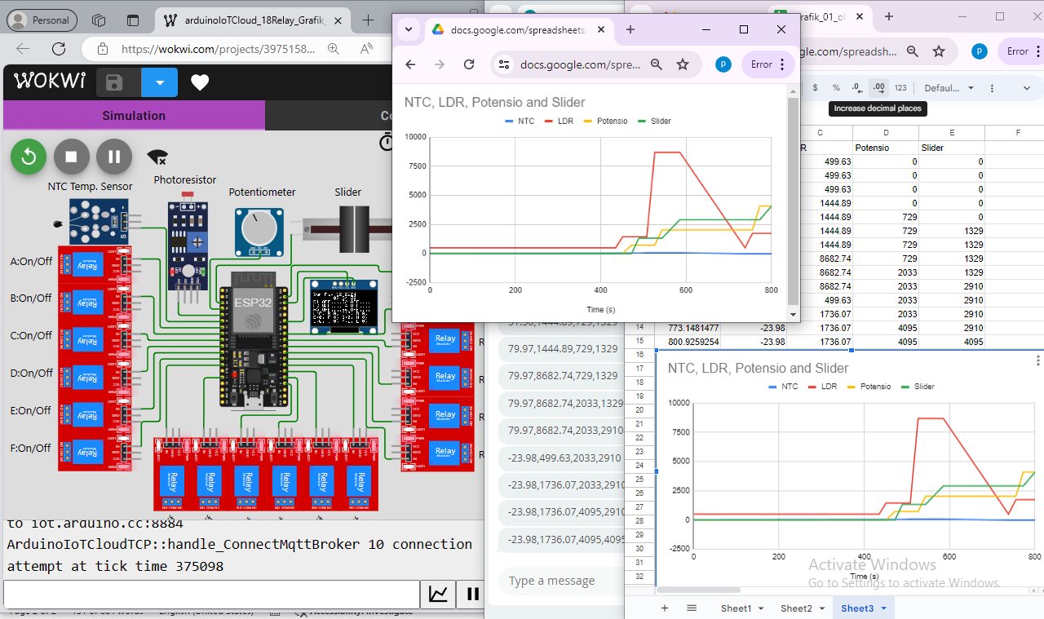This screenshot has width=1044, height=619.
Task: Bookmark the spreadsheet page star
Action: pos(939,51)
